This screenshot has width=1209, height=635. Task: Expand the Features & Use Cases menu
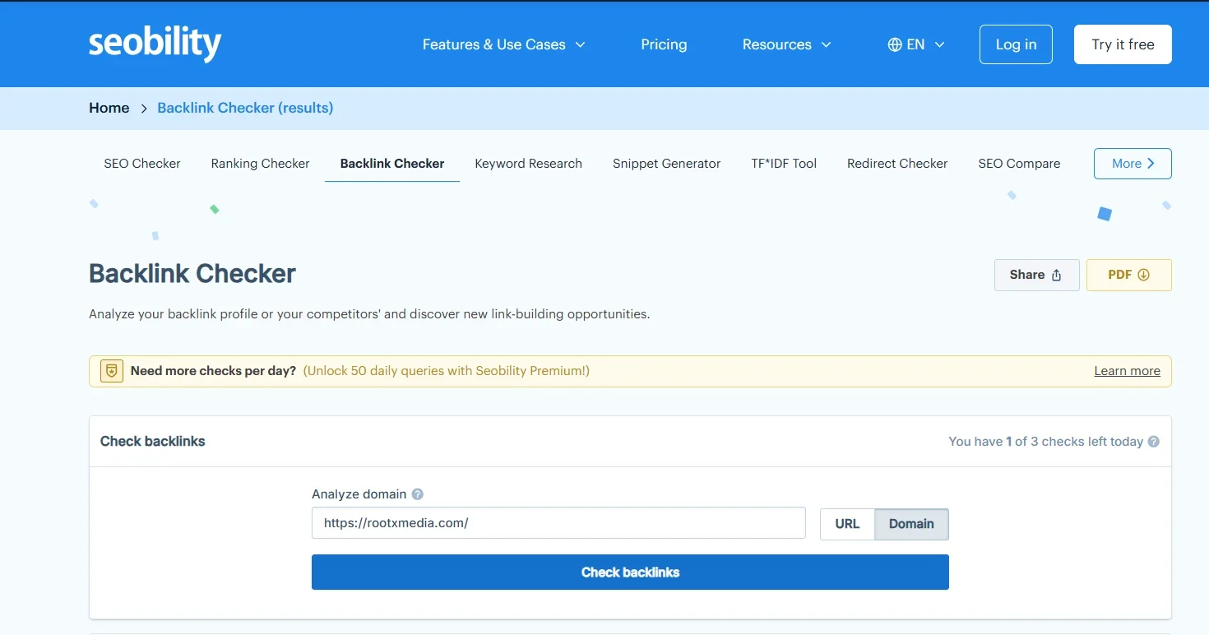[x=504, y=44]
